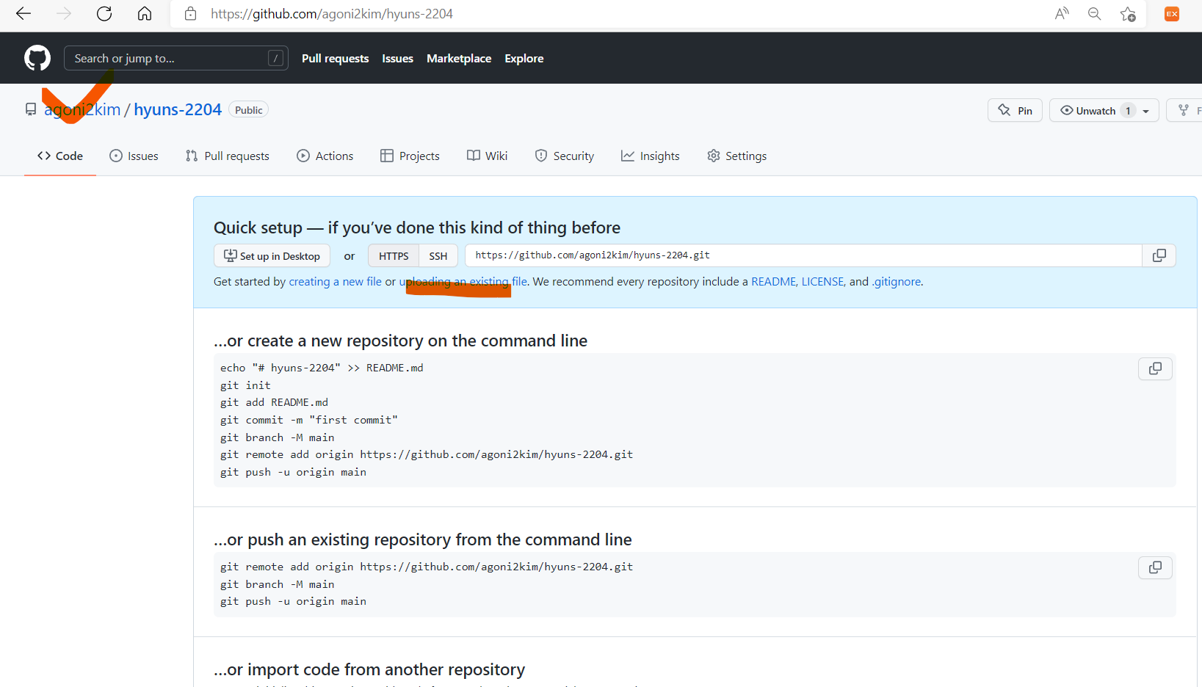The height and width of the screenshot is (687, 1202).
Task: Copy the create new repository commands
Action: pyautogui.click(x=1155, y=368)
